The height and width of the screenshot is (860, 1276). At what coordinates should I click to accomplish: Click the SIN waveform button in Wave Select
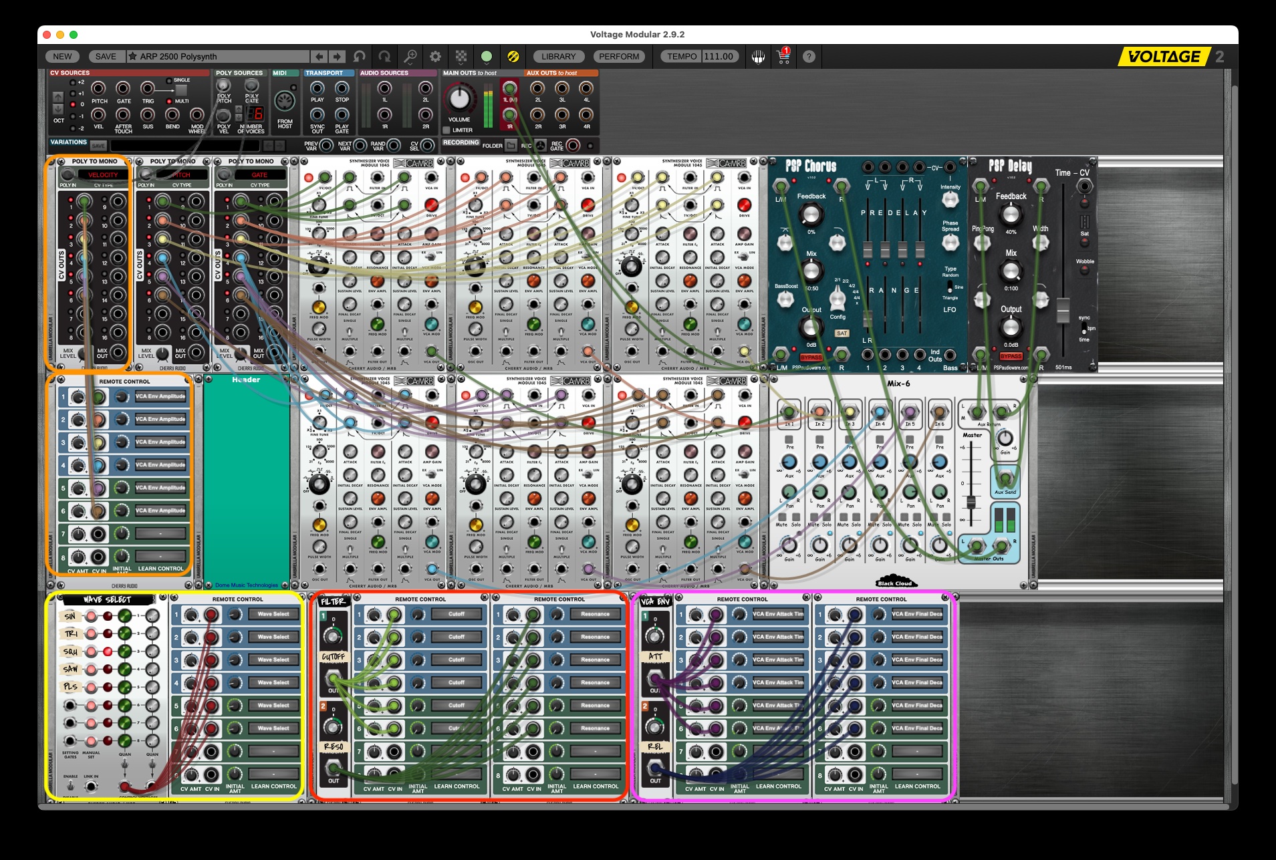[91, 616]
